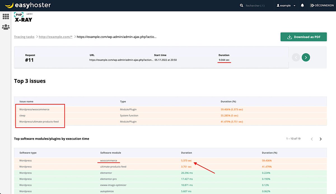Click the sleep issue row
The width and height of the screenshot is (336, 194).
click(x=170, y=116)
